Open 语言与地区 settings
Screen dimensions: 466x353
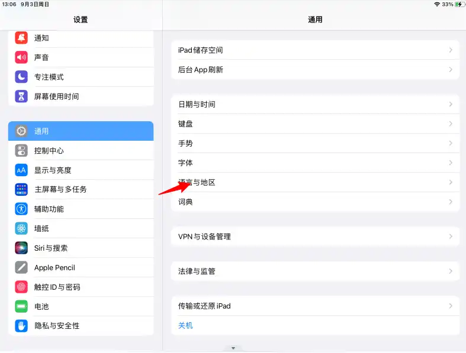[315, 182]
